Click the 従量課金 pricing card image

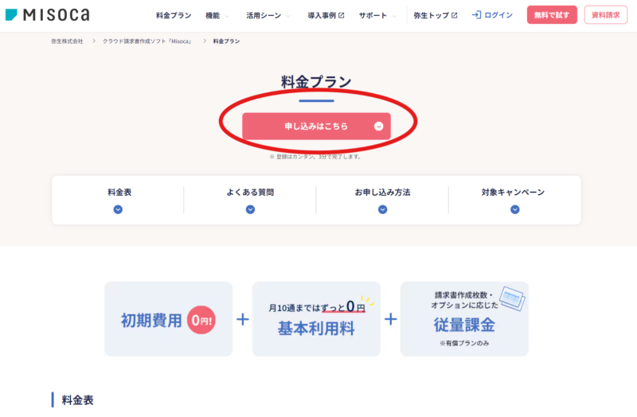[464, 318]
